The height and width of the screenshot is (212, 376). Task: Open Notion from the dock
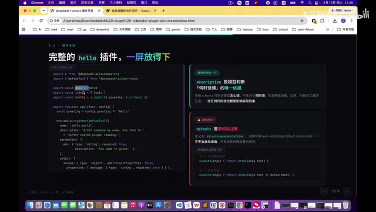click(x=213, y=206)
